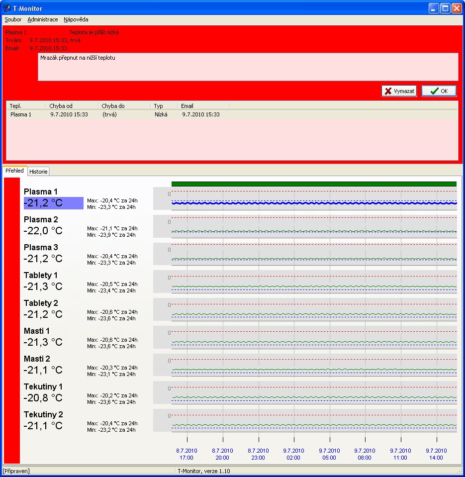Image resolution: width=465 pixels, height=477 pixels.
Task: Click the Teplota je příliš nízká alarm message
Action: coord(94,32)
